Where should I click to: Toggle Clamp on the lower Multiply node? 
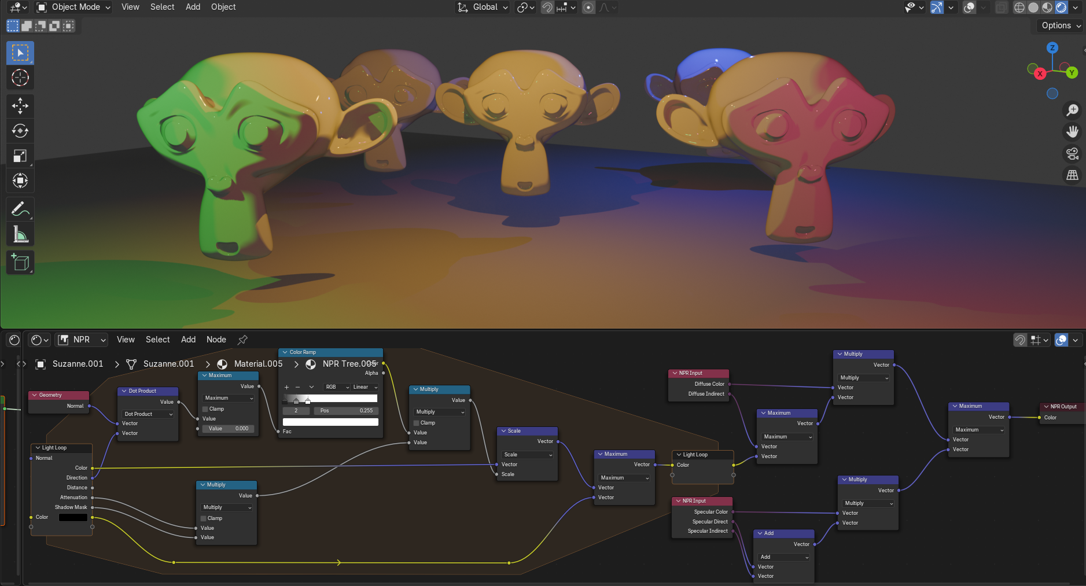tap(204, 518)
